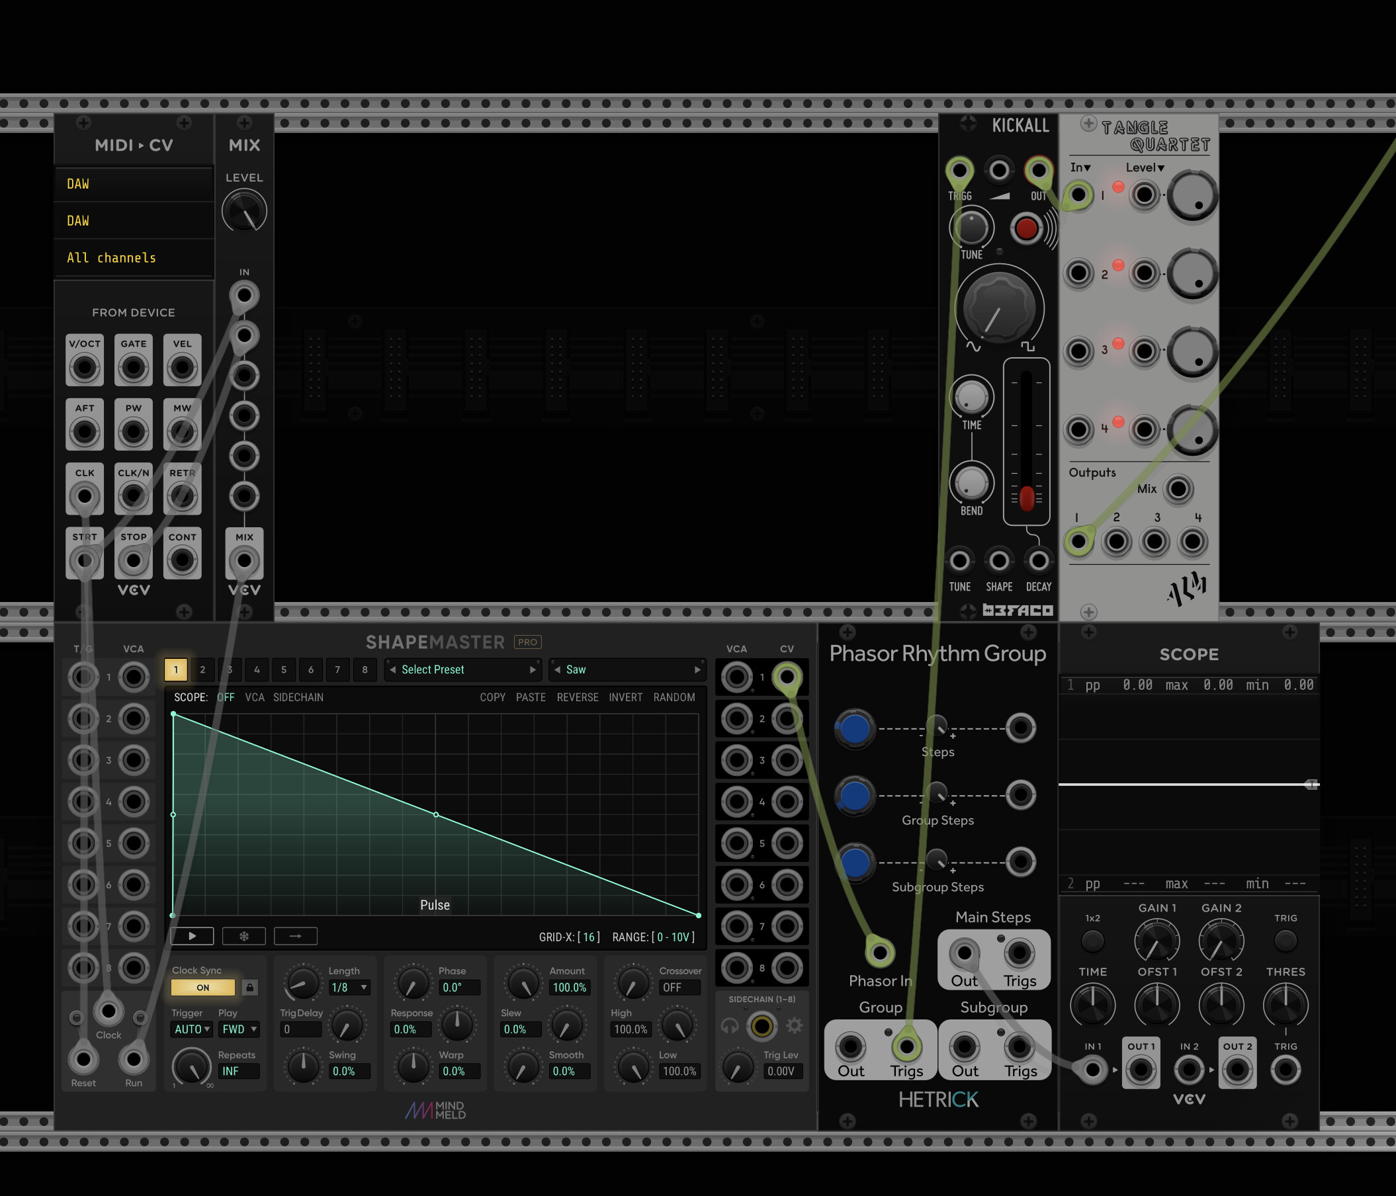Toggle the Scope 1x2 button
Viewport: 1396px width, 1196px height.
[x=1092, y=941]
